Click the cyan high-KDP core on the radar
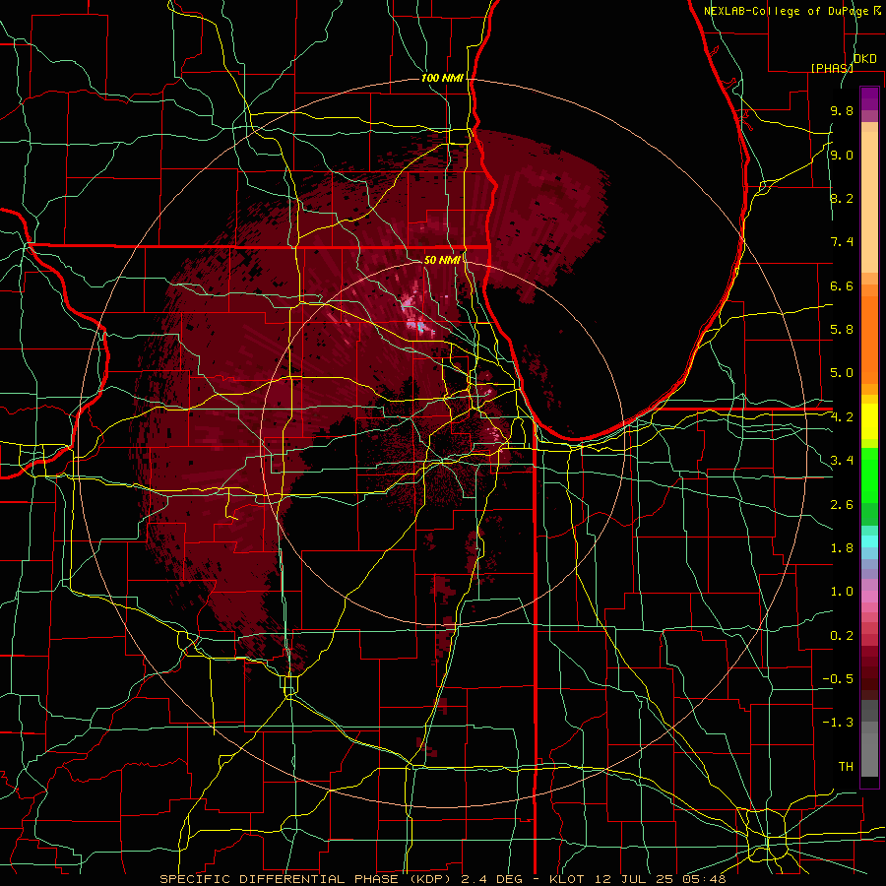This screenshot has height=886, width=886. tap(419, 327)
